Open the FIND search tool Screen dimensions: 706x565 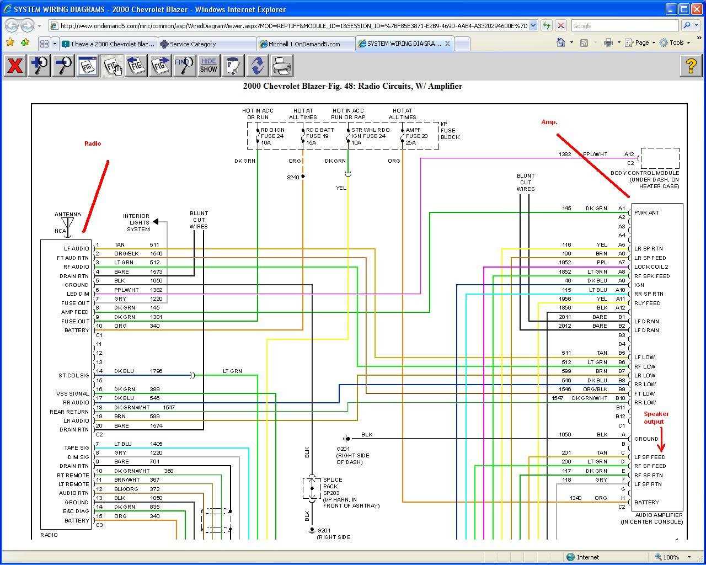[184, 66]
